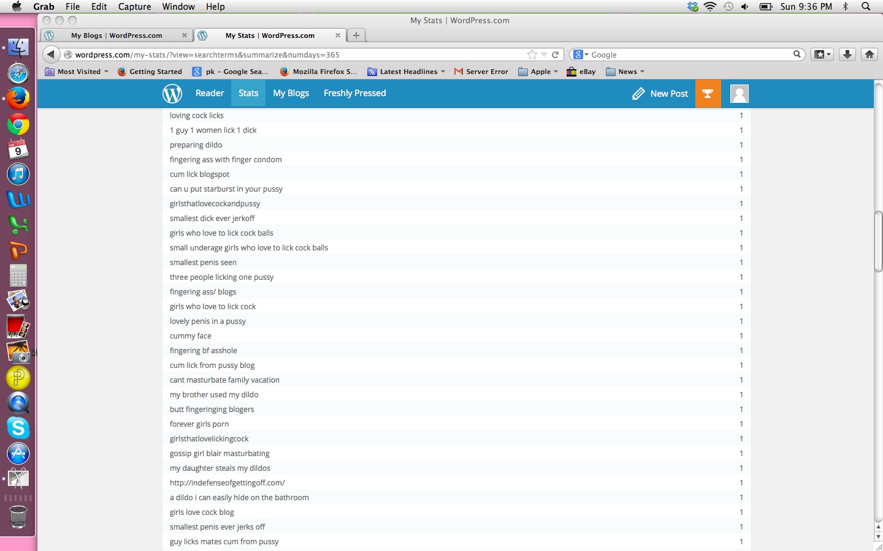Click the vertical scrollbar thumb on the page

point(878,241)
